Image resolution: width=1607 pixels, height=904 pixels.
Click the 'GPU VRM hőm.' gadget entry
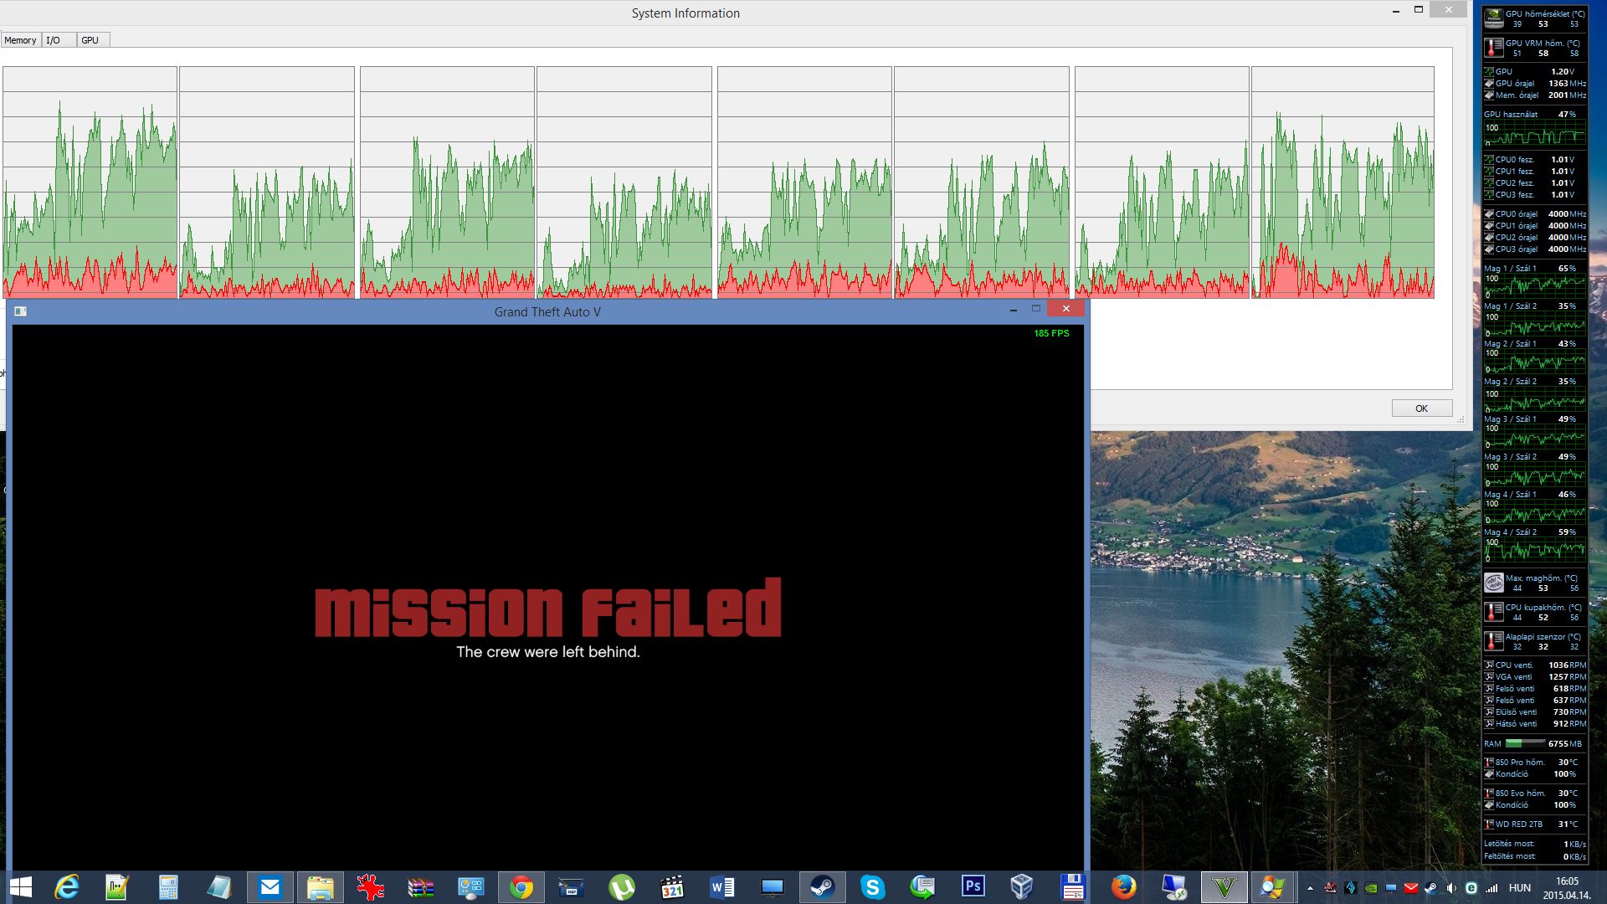pos(1535,48)
